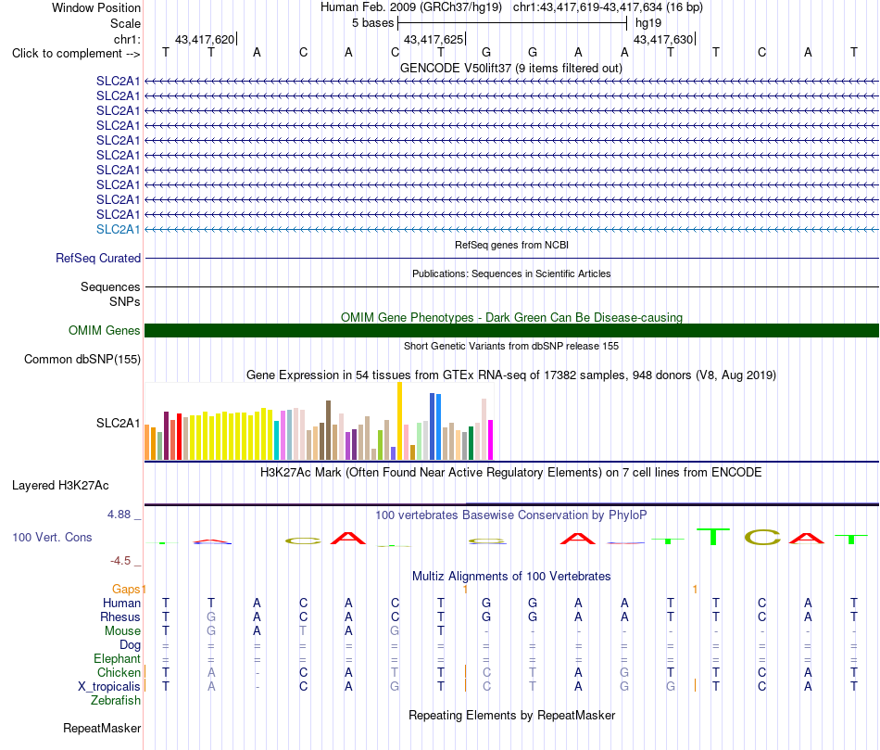Open the GTEx Gene Expression track title
This screenshot has height=750, width=880.
pyautogui.click(x=511, y=375)
